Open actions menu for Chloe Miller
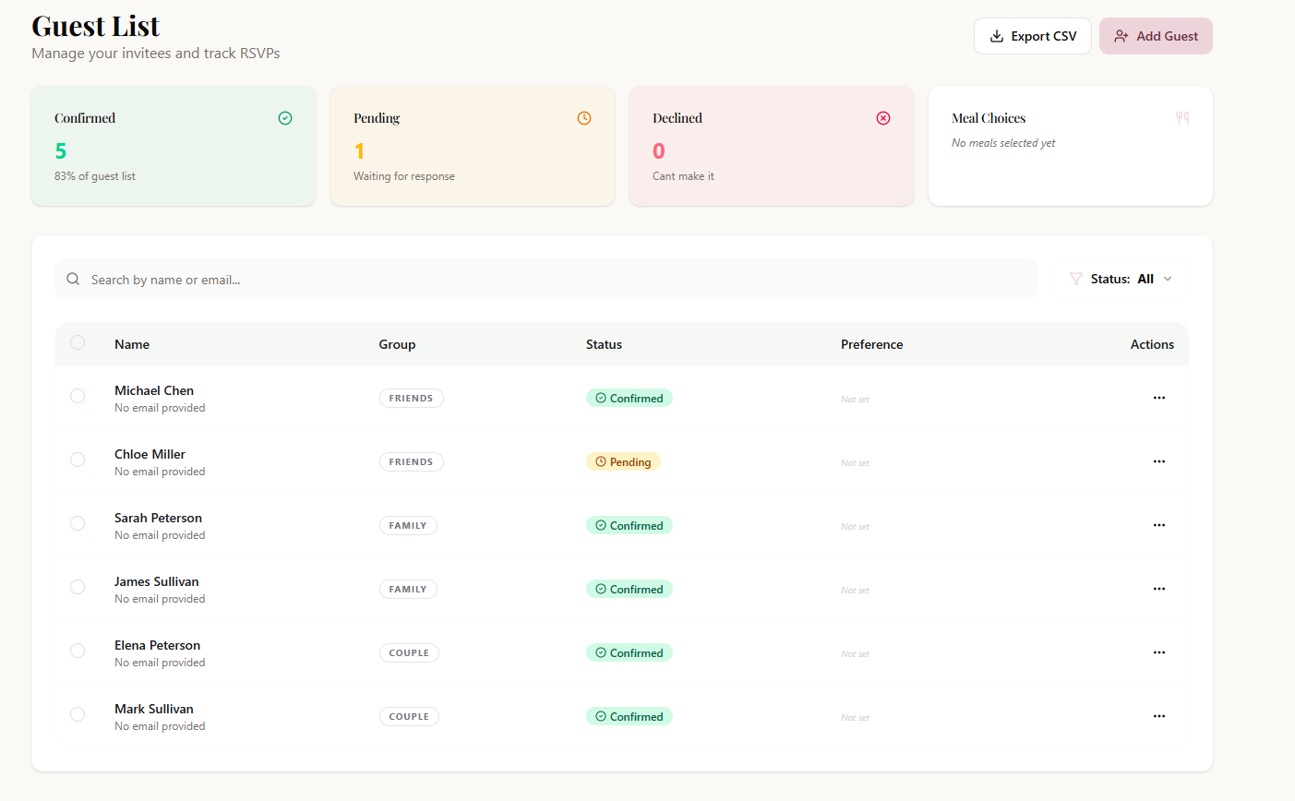 (1158, 461)
